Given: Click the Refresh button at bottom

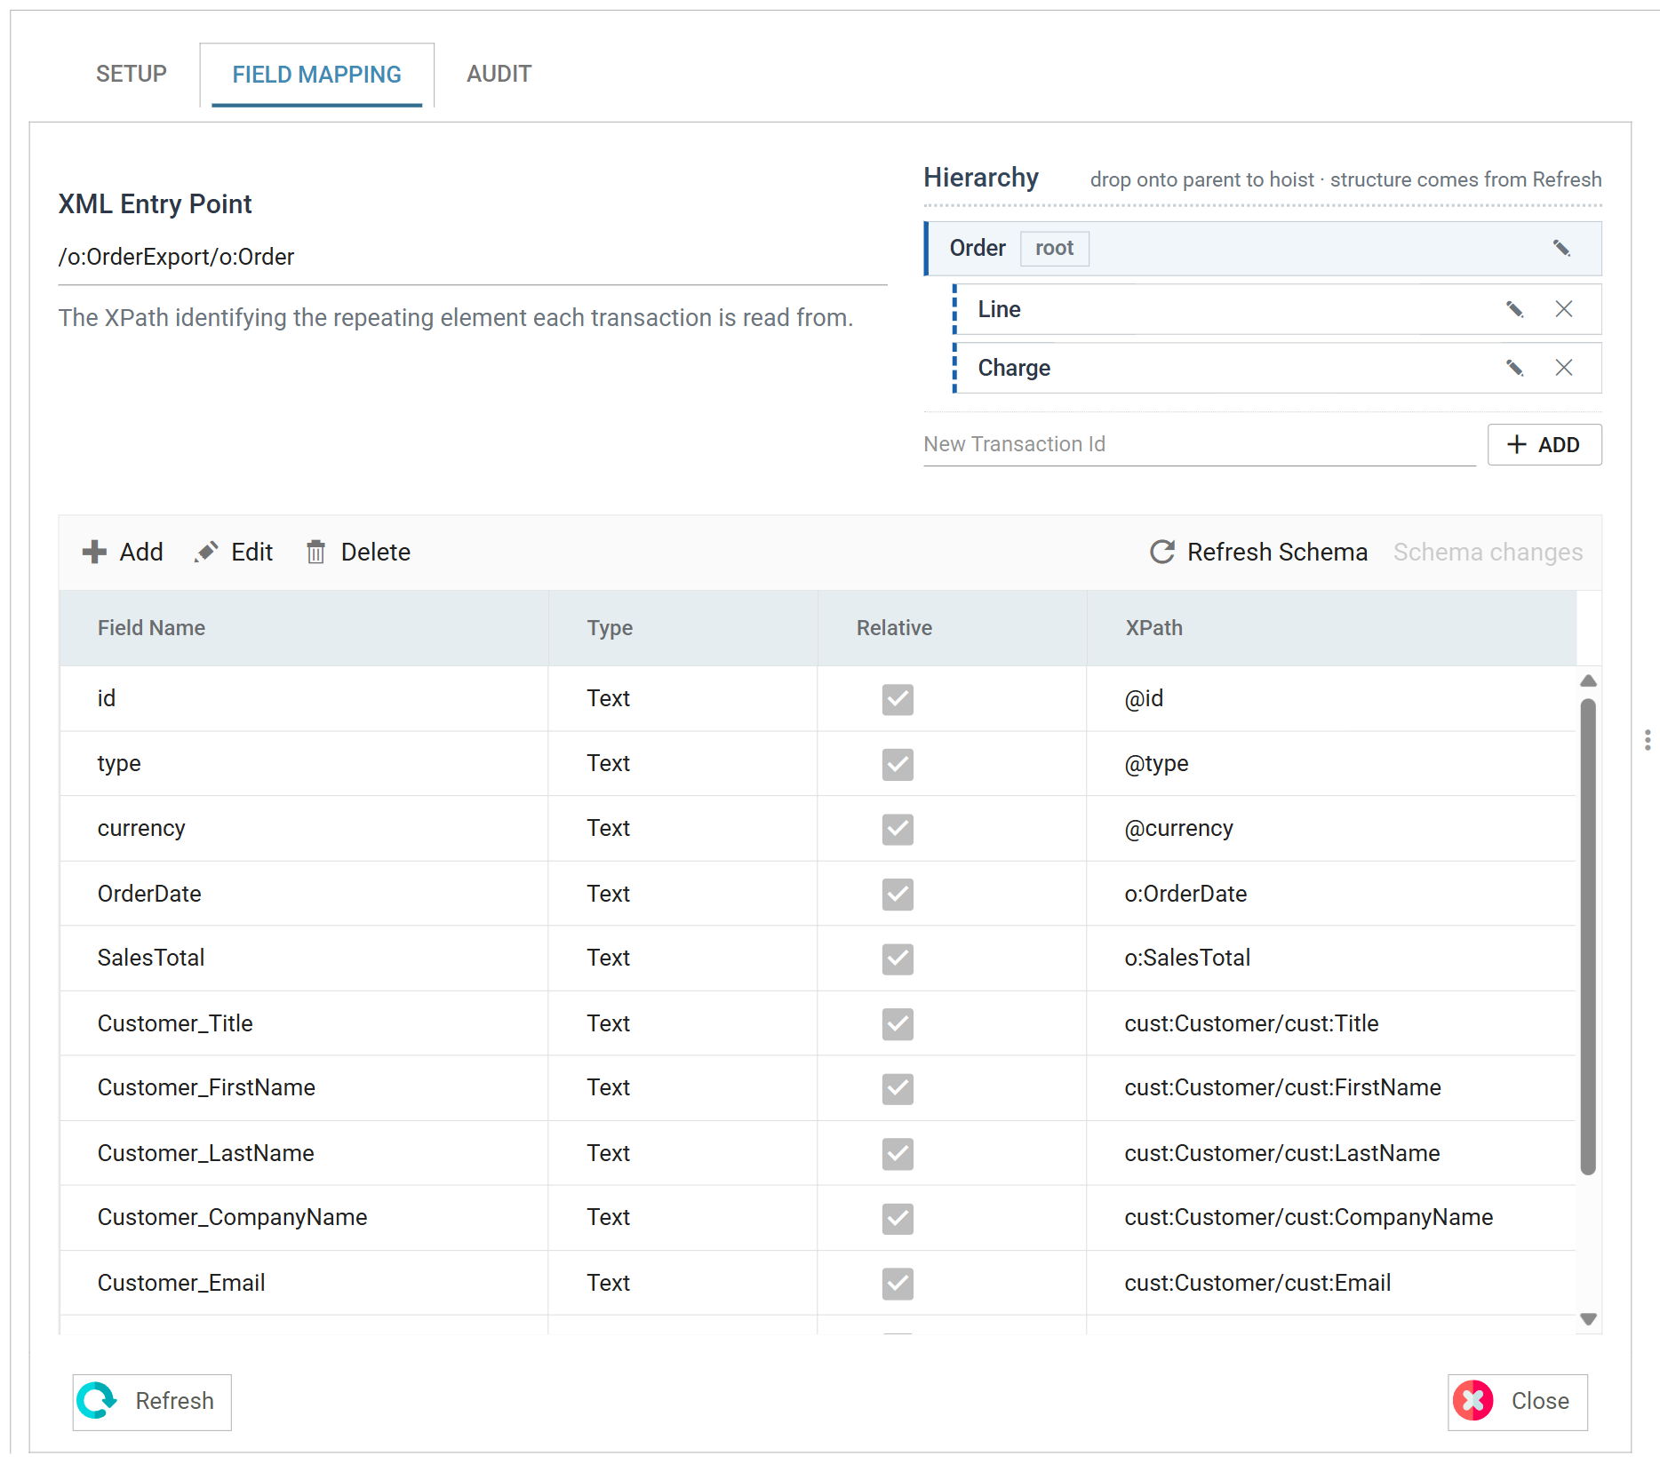Looking at the screenshot, I should 152,1402.
